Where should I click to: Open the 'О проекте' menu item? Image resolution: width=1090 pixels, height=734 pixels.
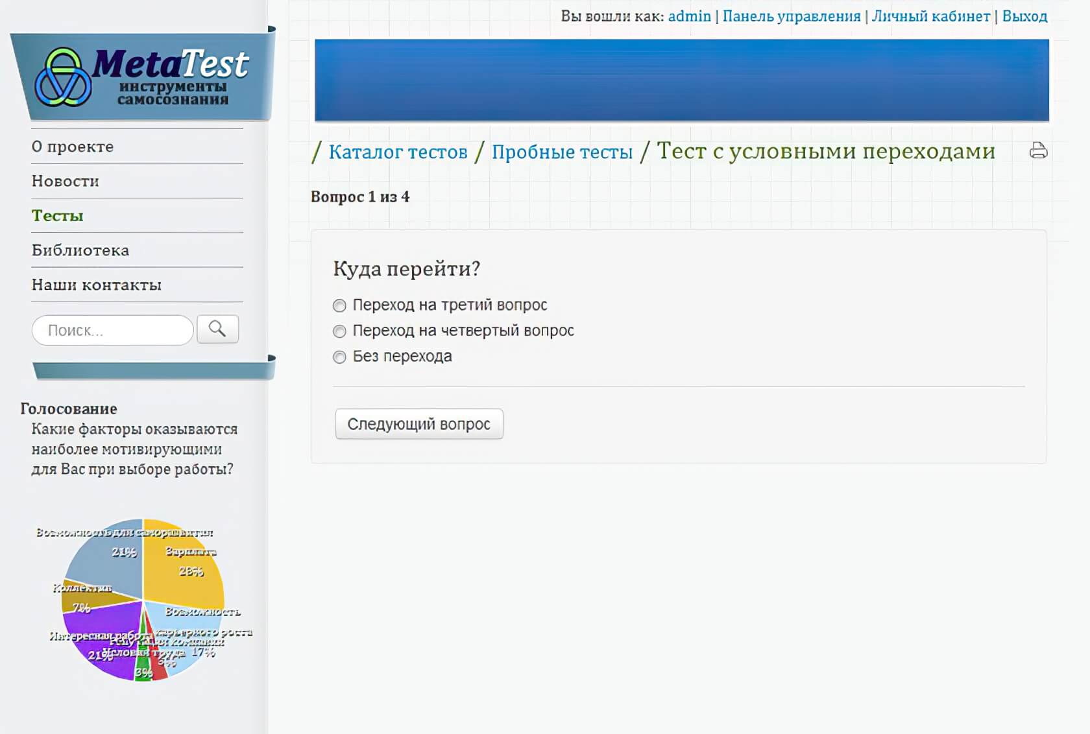pos(73,147)
